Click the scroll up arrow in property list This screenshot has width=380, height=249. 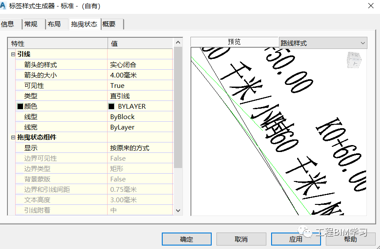pyautogui.click(x=178, y=42)
